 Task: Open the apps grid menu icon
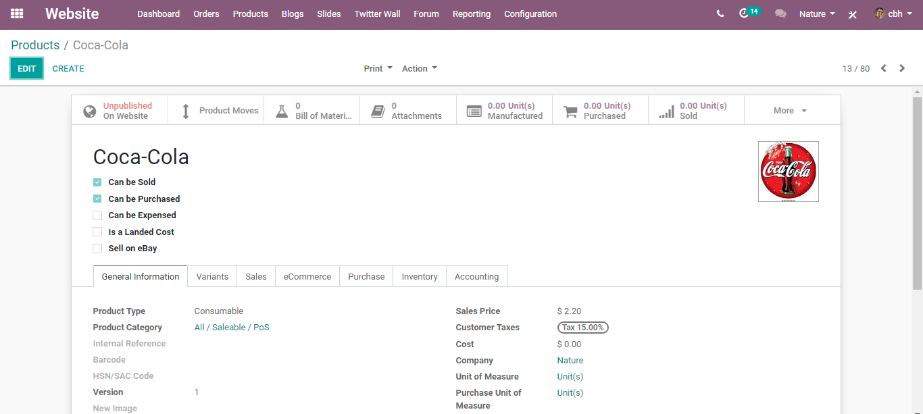17,14
